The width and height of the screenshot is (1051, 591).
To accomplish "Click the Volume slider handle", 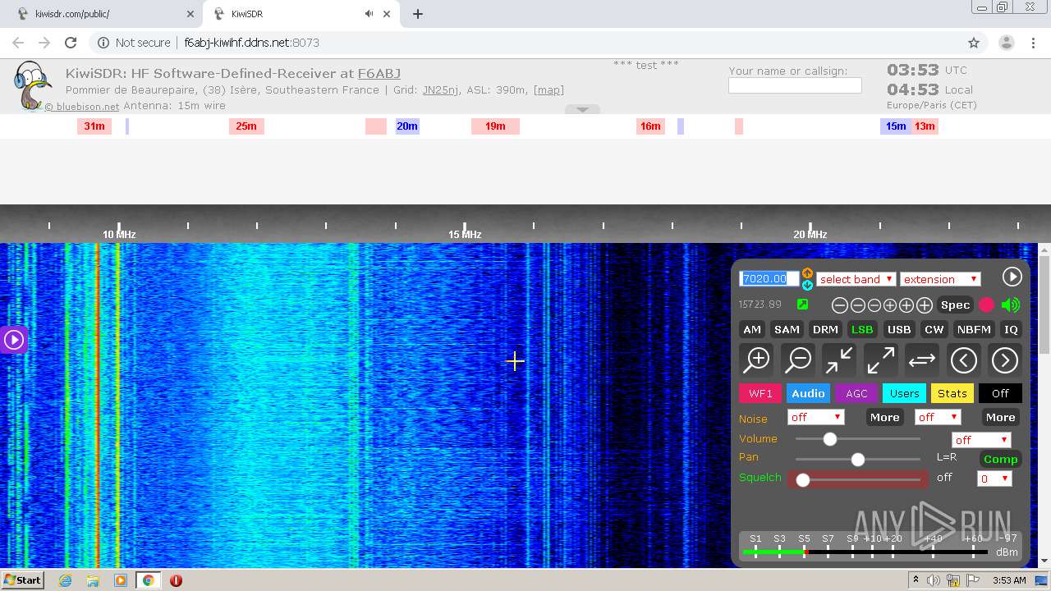I will [830, 439].
